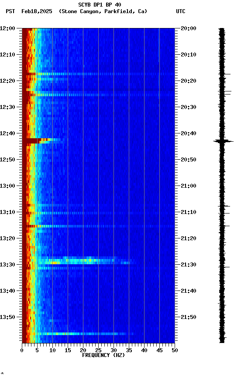Click the '20:00' UTC time label
This screenshot has height=378, width=241.
click(x=189, y=28)
